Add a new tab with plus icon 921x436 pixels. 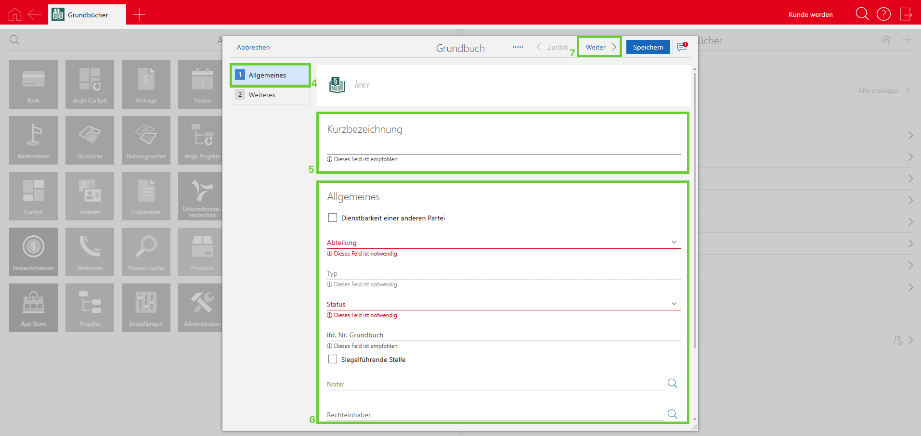(x=139, y=14)
